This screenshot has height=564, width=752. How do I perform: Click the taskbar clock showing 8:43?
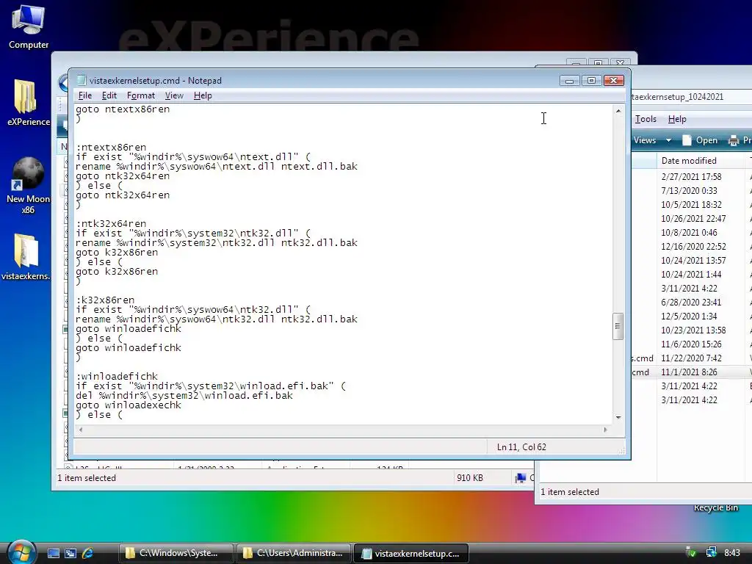click(732, 553)
